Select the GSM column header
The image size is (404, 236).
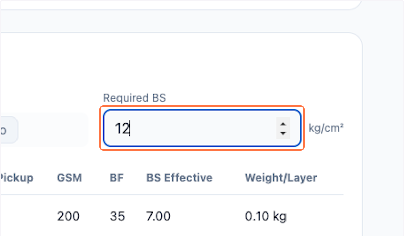click(69, 178)
